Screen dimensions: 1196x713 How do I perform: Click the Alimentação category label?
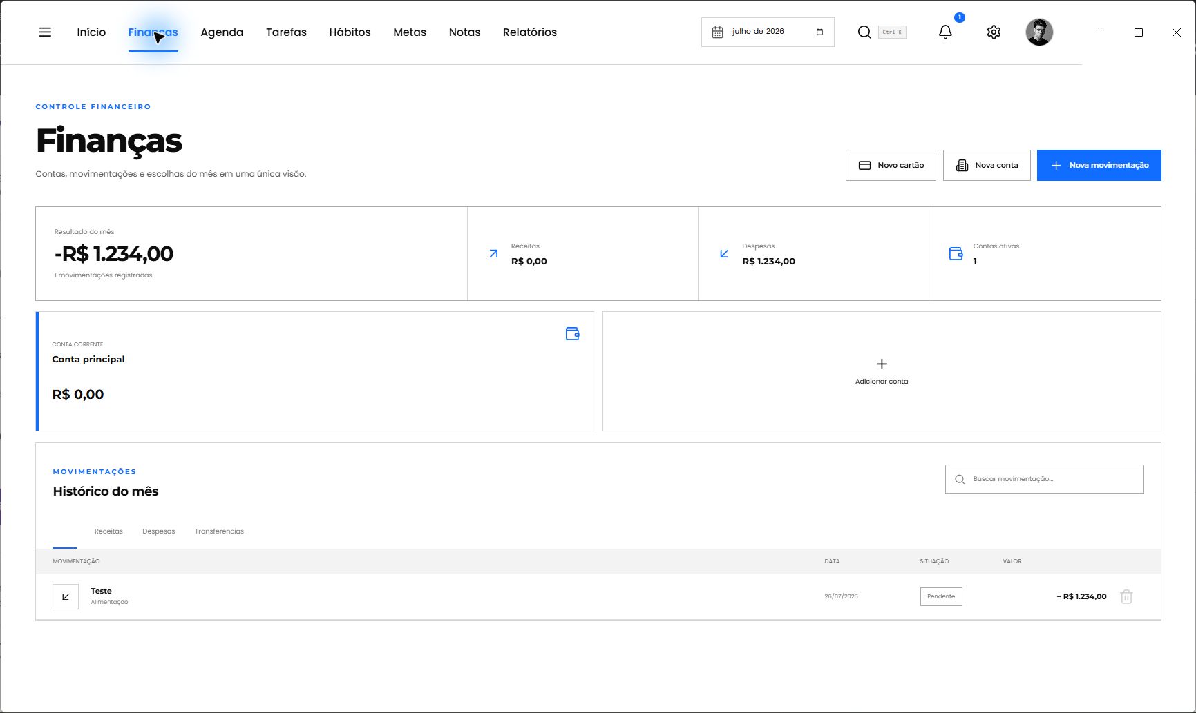tap(109, 602)
